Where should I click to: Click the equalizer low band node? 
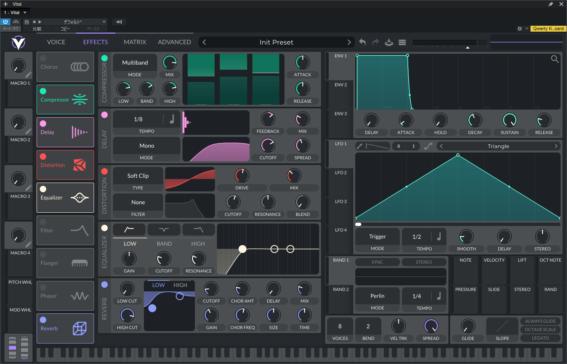pos(242,249)
